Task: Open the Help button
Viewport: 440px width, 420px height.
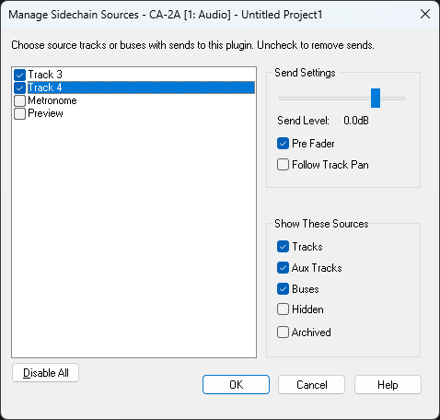Action: click(x=388, y=384)
